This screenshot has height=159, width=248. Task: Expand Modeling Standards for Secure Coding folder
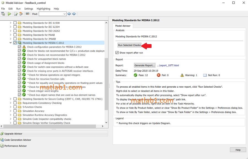point(10,99)
